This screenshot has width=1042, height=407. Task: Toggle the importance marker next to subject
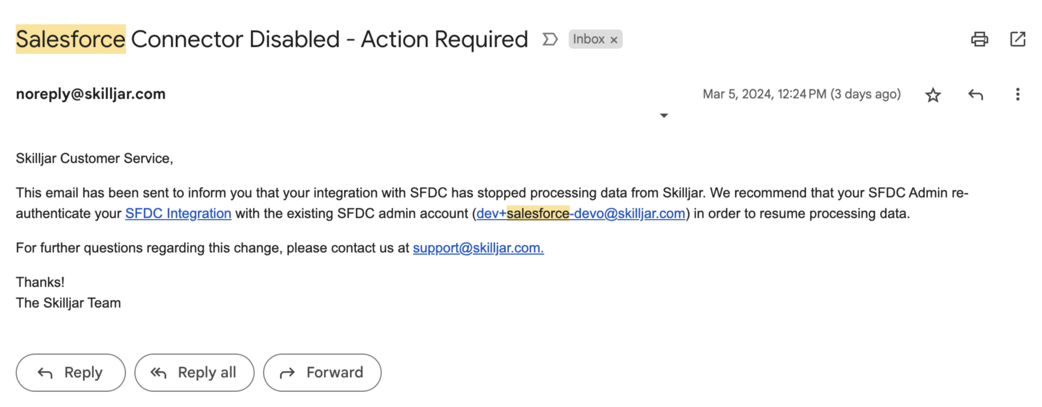click(x=549, y=39)
